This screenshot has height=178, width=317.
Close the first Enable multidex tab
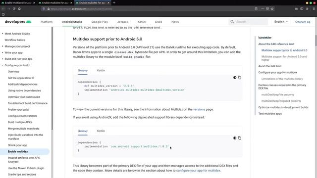[x=34, y=3]
